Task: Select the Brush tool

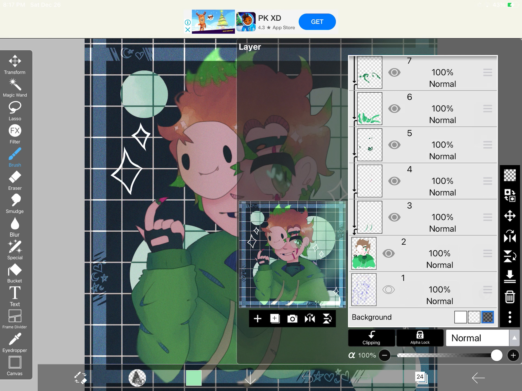Action: pyautogui.click(x=15, y=157)
